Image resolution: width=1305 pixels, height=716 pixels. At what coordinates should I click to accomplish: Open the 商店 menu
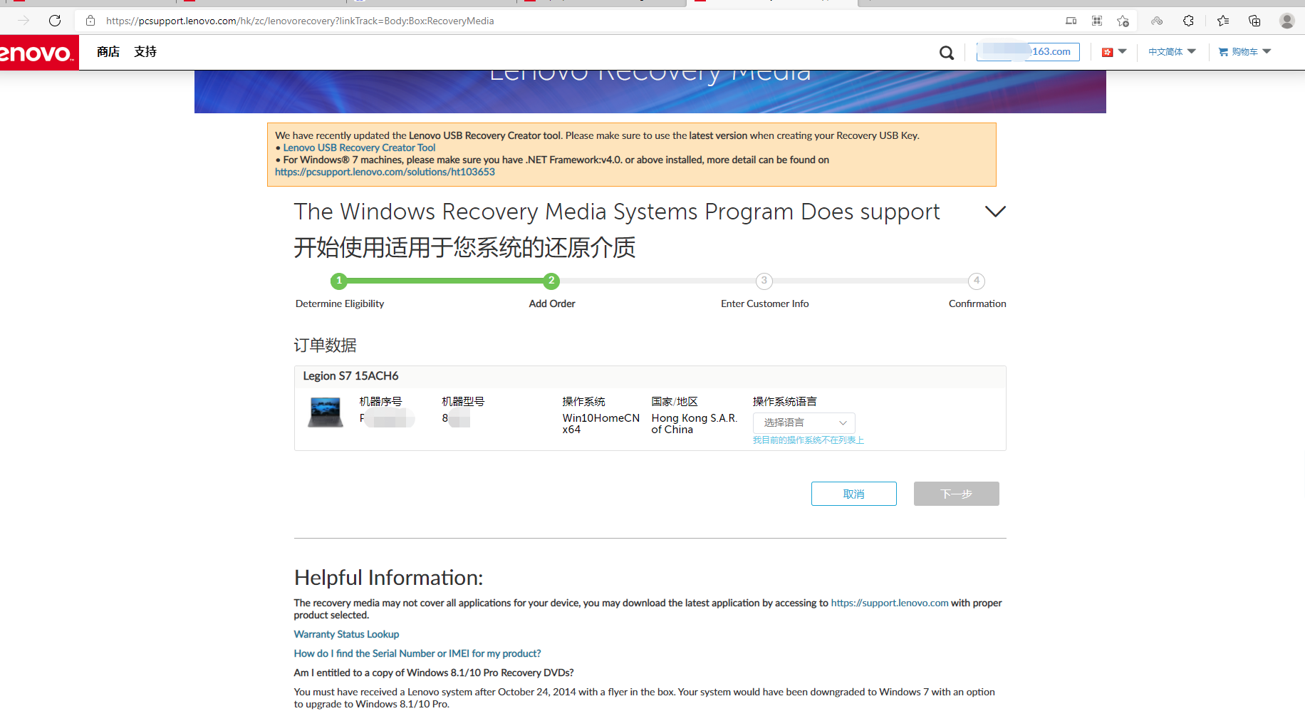[108, 52]
